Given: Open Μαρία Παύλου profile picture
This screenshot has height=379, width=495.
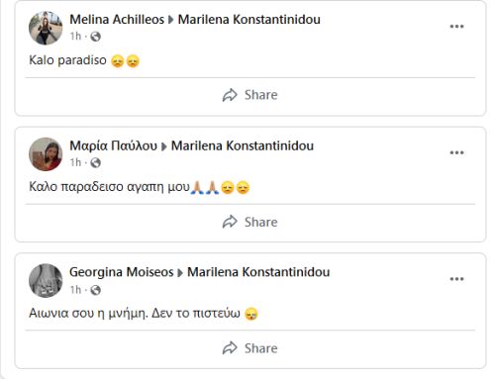Looking at the screenshot, I should tap(46, 154).
